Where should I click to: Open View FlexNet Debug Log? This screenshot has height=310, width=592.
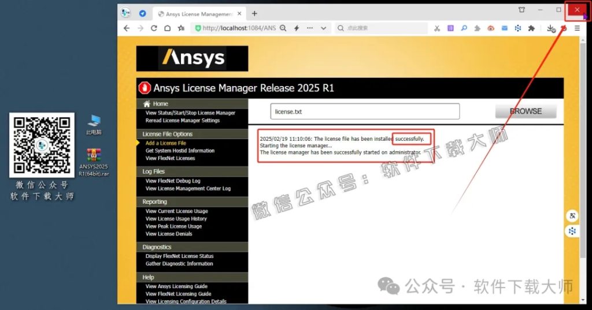click(x=173, y=181)
